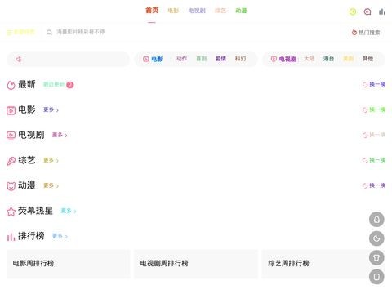
Task: Open the 综艺周排行榜 card
Action: tap(323, 264)
